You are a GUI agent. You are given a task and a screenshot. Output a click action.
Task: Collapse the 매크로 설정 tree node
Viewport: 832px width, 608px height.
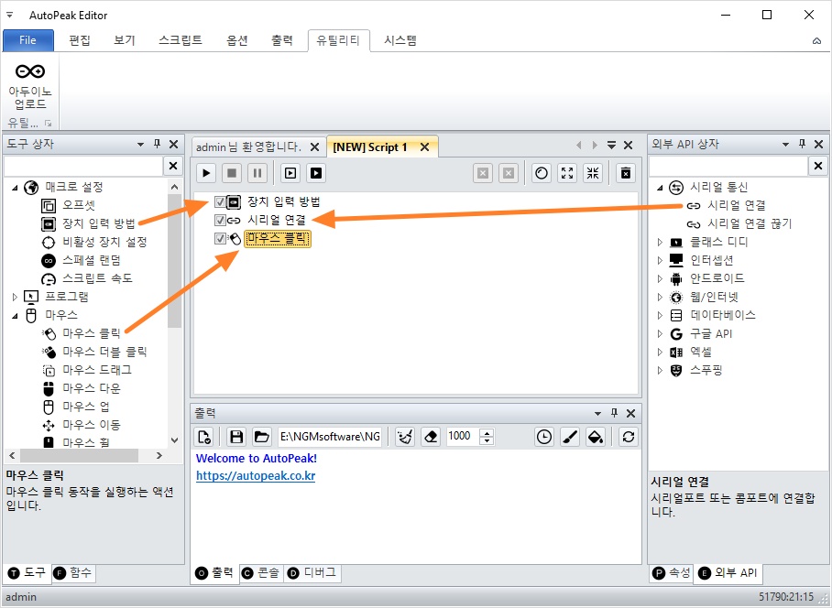click(x=15, y=188)
